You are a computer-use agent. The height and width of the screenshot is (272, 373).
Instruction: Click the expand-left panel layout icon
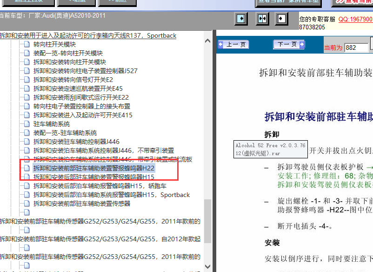click(x=281, y=19)
